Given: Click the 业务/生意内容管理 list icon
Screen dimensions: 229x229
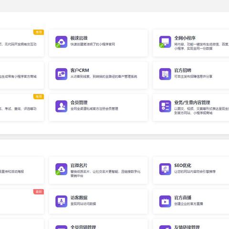Looking at the screenshot, I should (x=165, y=106).
